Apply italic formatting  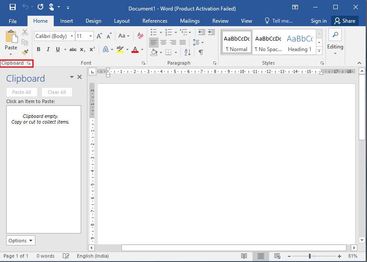48,49
